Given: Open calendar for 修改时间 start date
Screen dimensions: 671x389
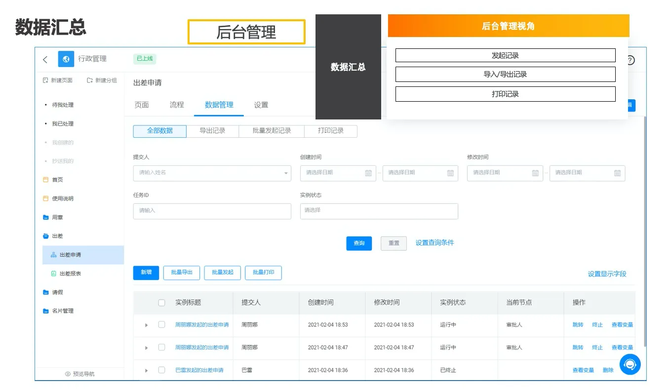Looking at the screenshot, I should pyautogui.click(x=535, y=173).
